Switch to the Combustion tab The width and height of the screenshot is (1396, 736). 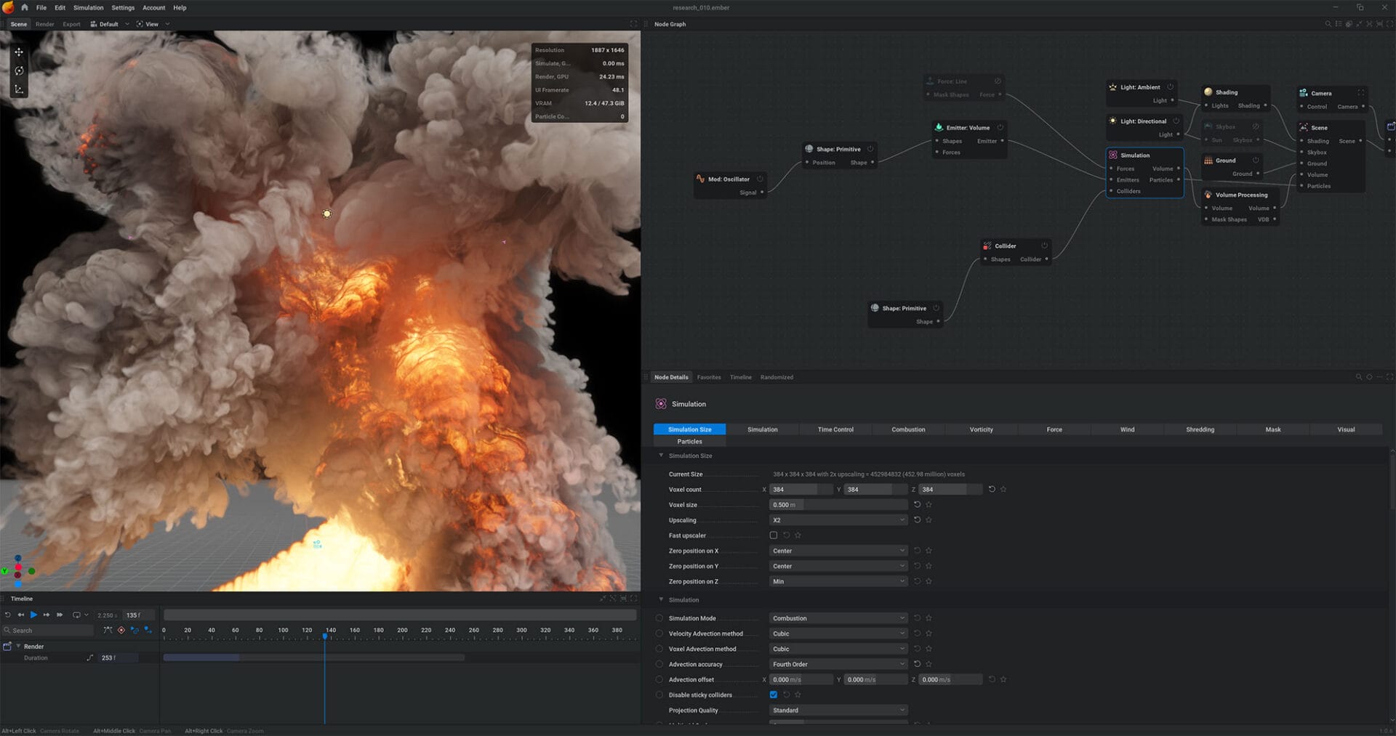908,429
